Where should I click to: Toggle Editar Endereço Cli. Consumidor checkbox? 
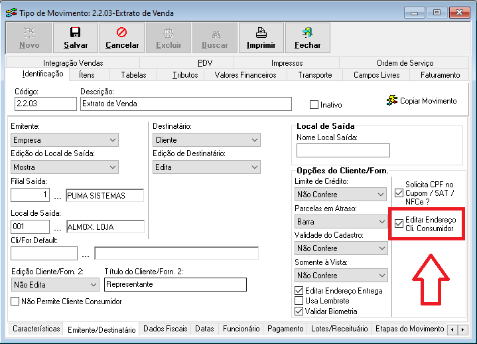(x=399, y=223)
